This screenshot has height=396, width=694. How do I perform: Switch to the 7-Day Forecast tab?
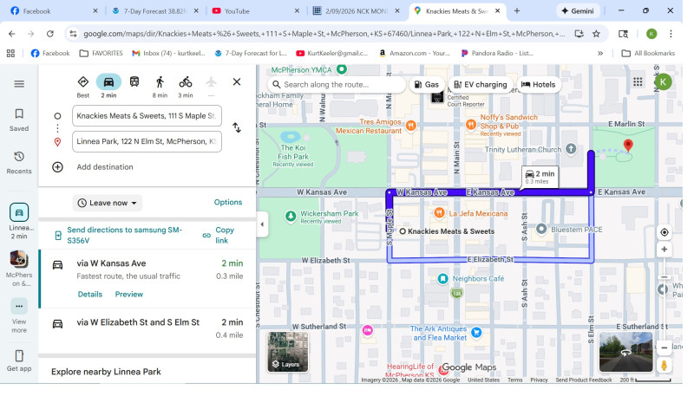click(156, 11)
